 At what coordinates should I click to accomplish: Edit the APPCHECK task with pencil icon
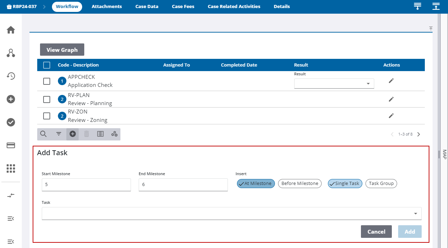(391, 81)
